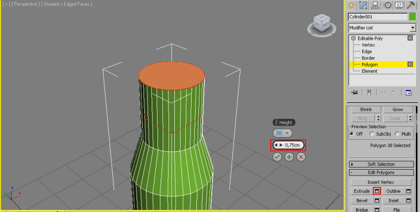420x212 pixels.
Task: Open the Hierarchy panel tab
Action: (x=375, y=5)
